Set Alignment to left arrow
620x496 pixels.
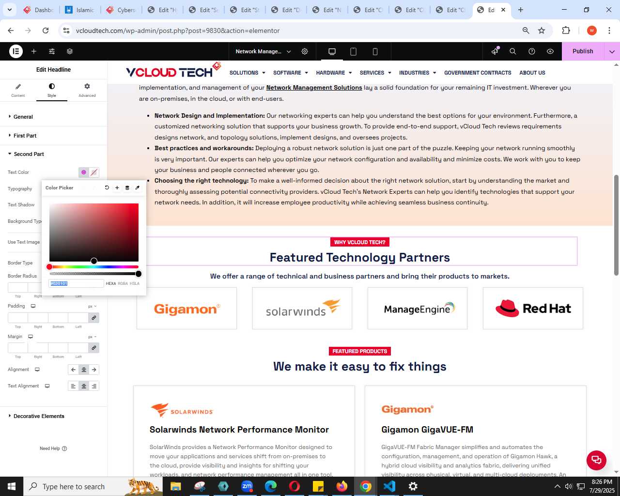click(x=73, y=370)
